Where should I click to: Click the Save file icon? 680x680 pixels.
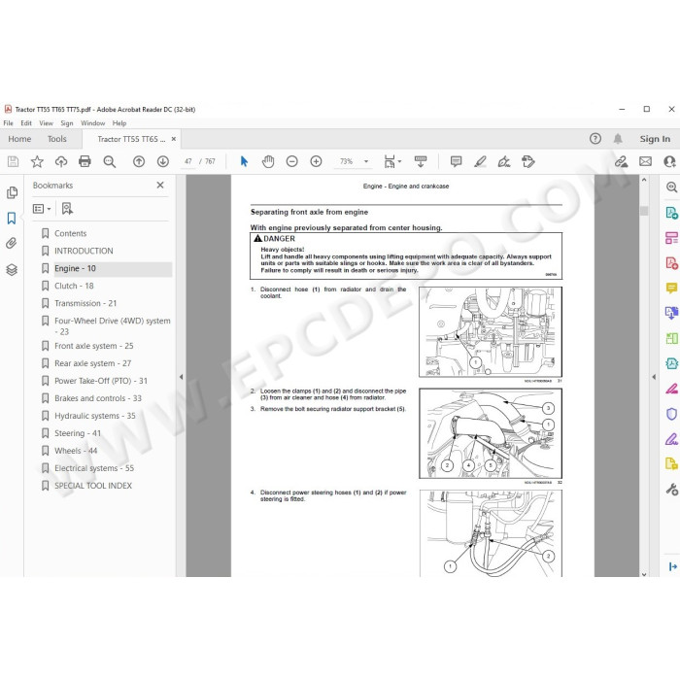point(13,162)
